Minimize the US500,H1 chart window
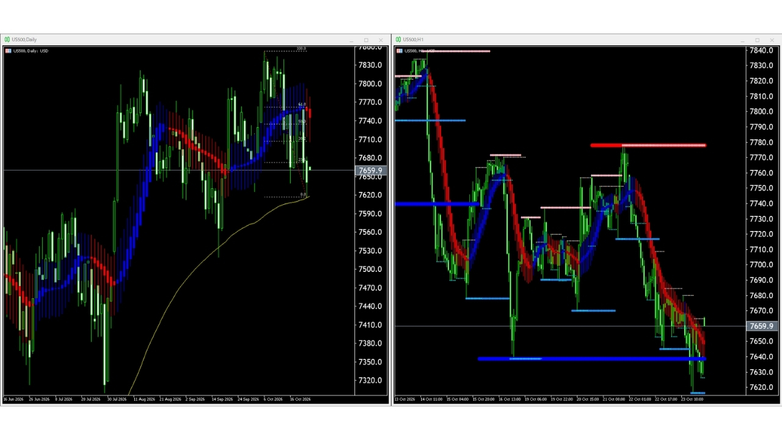The width and height of the screenshot is (782, 440). [742, 40]
